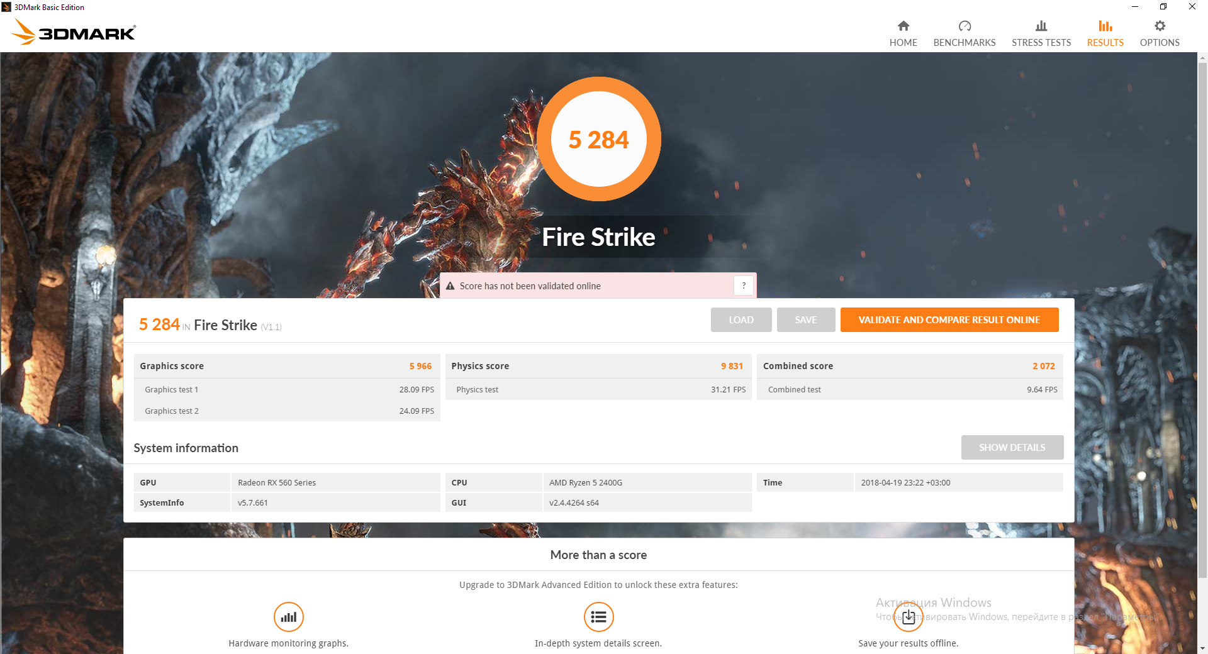
Task: Select the Results bar chart icon
Action: pyautogui.click(x=1105, y=26)
